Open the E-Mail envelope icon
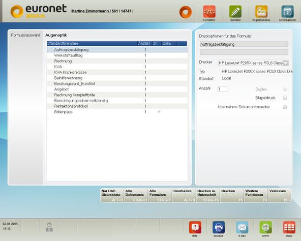 242,227
